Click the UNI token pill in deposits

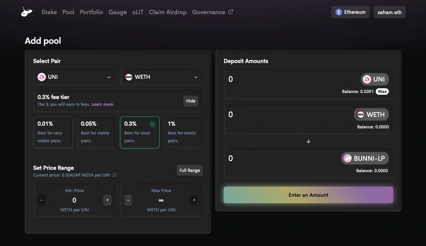pos(375,79)
